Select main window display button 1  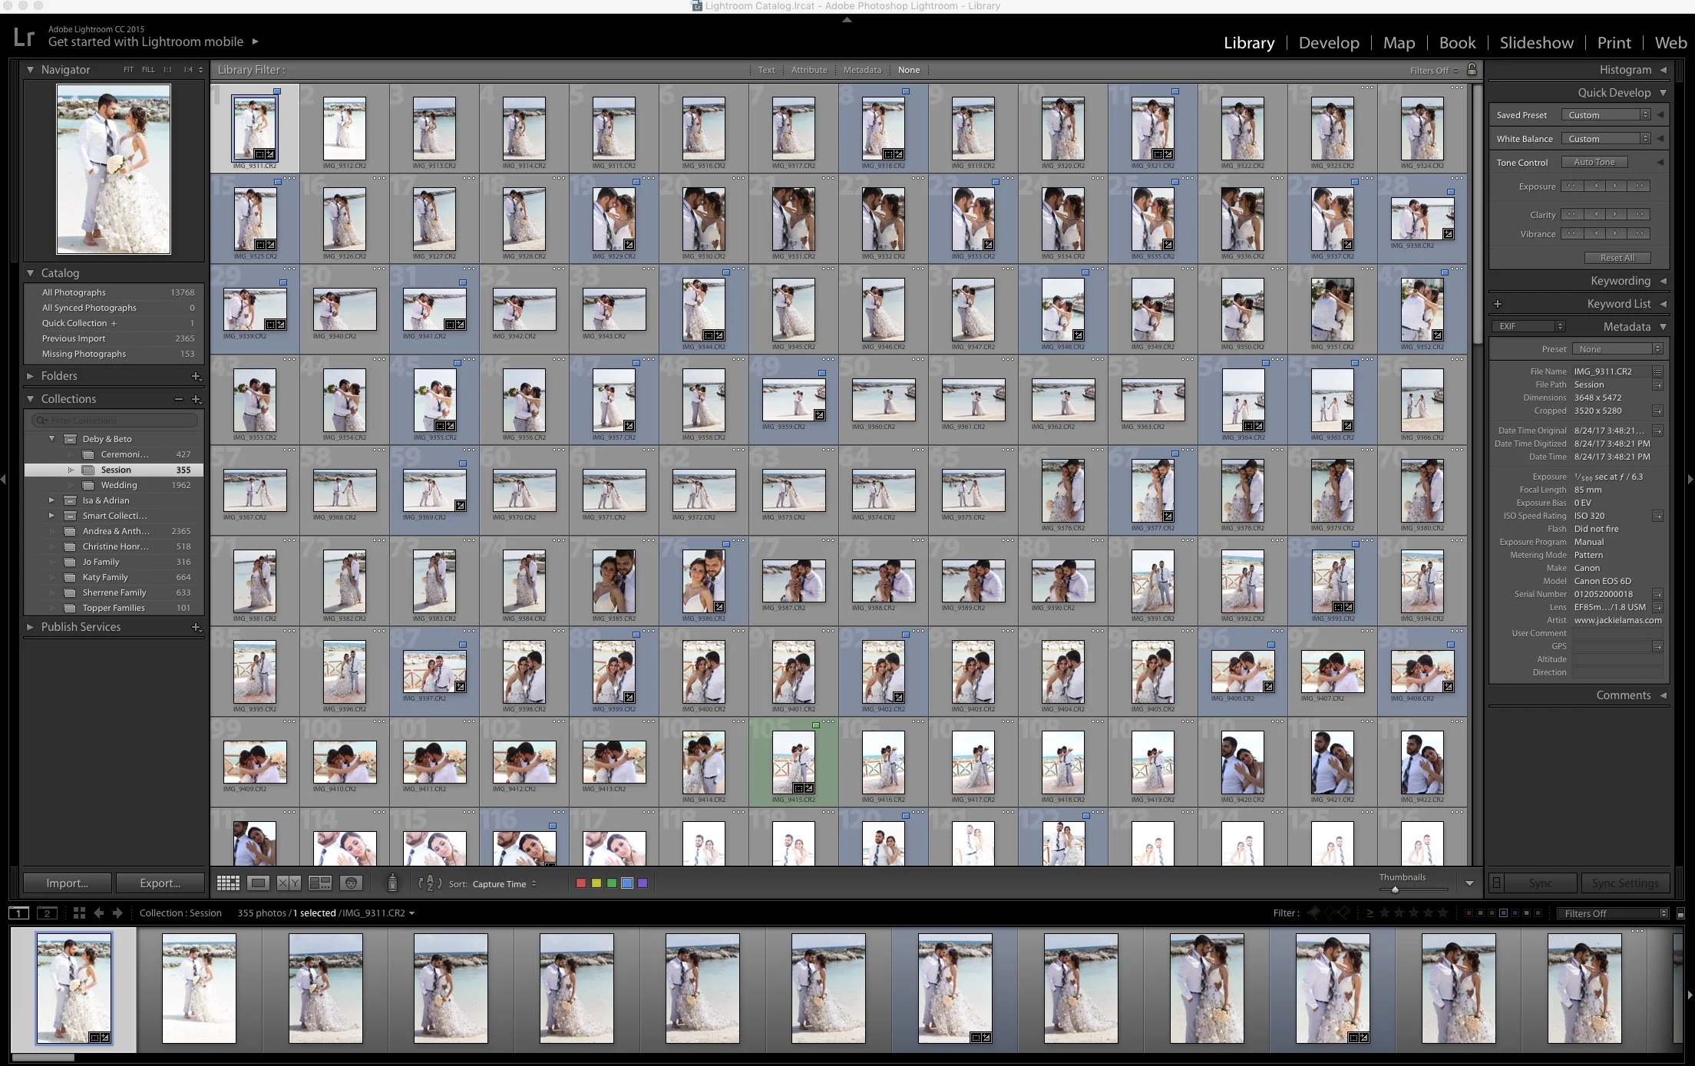coord(19,913)
